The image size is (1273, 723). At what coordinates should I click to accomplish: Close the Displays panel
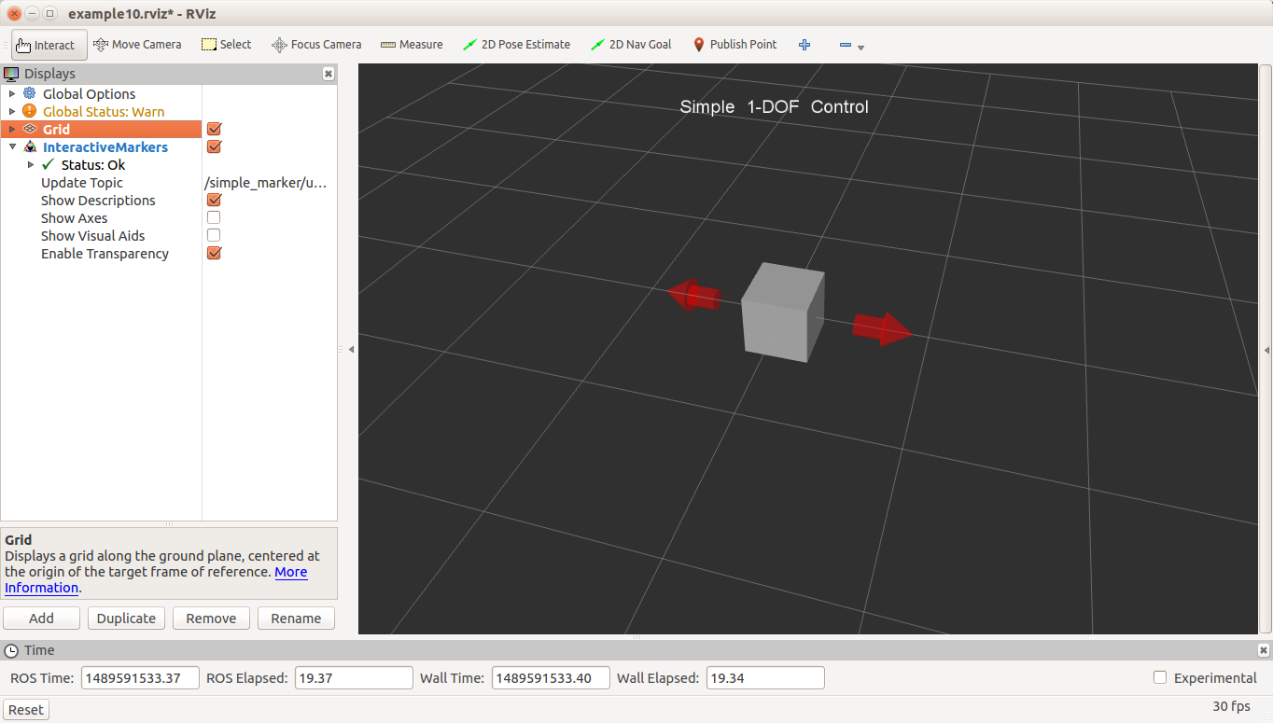(x=329, y=74)
